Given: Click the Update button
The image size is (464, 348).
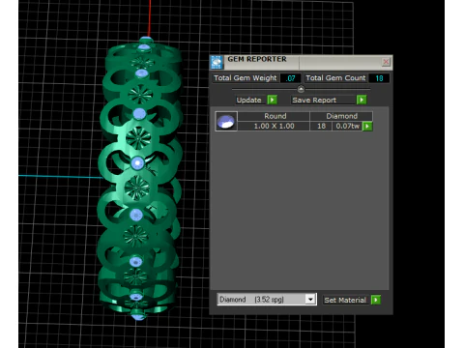Looking at the screenshot, I should (x=248, y=100).
